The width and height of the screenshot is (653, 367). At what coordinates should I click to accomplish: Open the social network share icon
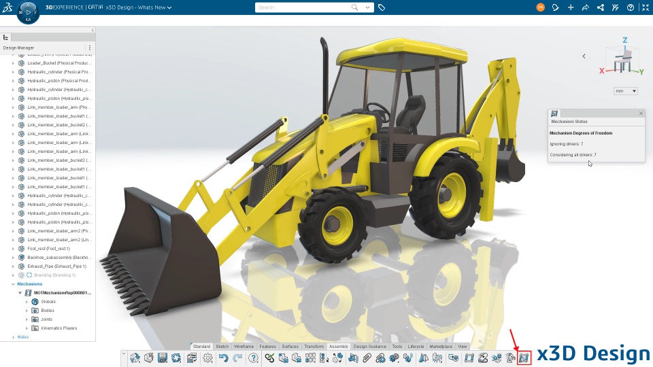[x=601, y=7]
